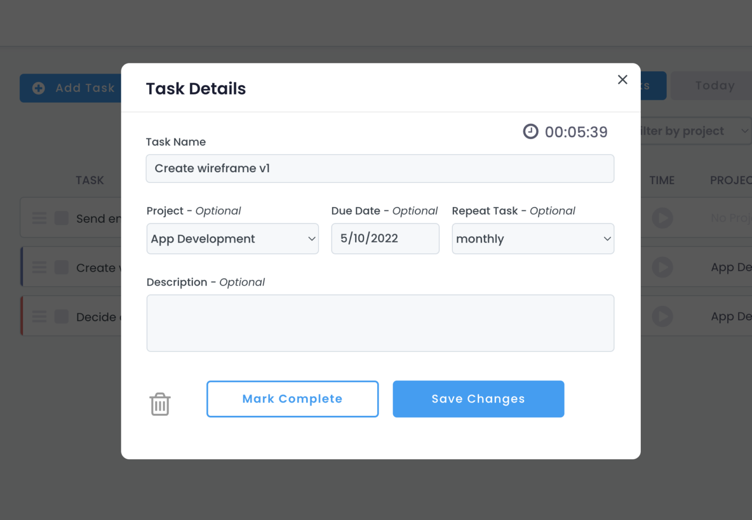Click the Save Changes button

478,399
